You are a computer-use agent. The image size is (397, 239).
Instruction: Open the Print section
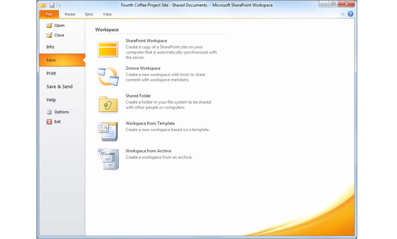[x=51, y=73]
